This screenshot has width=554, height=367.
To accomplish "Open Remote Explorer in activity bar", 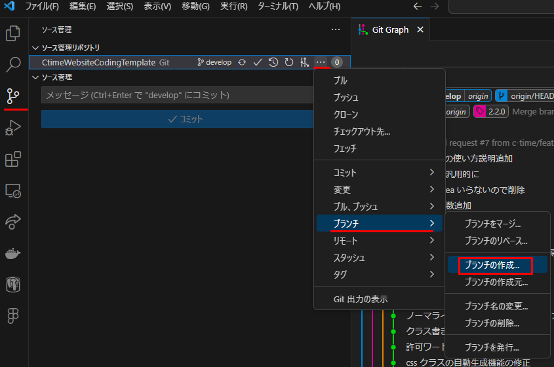I will [13, 191].
